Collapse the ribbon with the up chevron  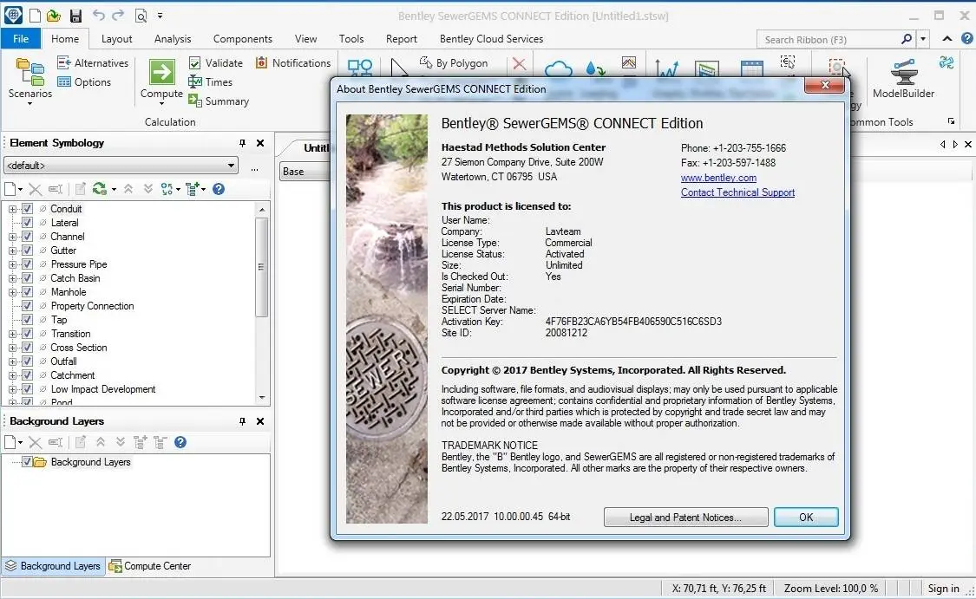[947, 38]
